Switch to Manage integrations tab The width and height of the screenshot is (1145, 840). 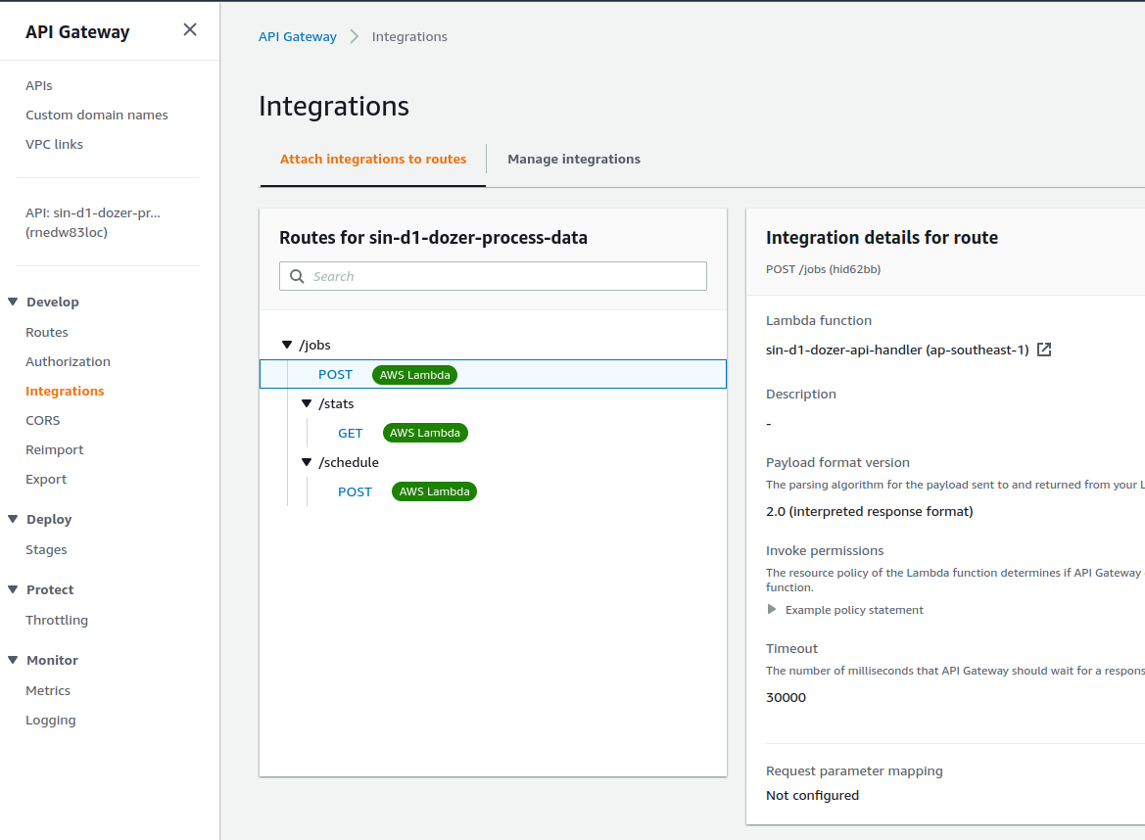(x=574, y=160)
